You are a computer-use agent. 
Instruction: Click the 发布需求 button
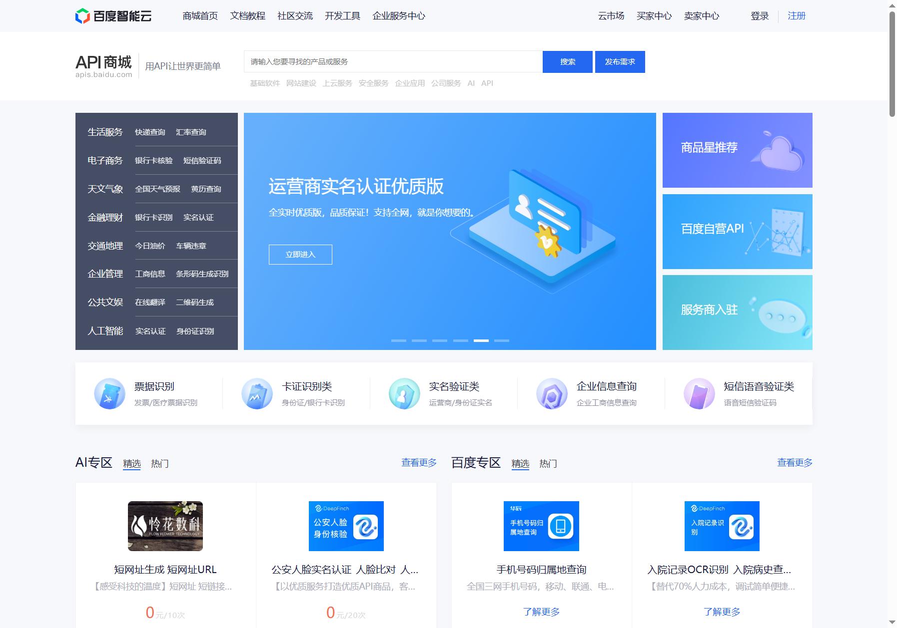[620, 62]
